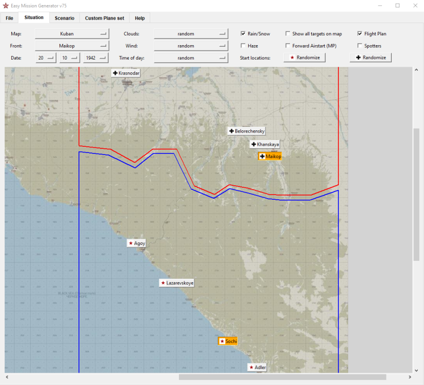Select the Belorechensky airfield marker

pyautogui.click(x=247, y=131)
